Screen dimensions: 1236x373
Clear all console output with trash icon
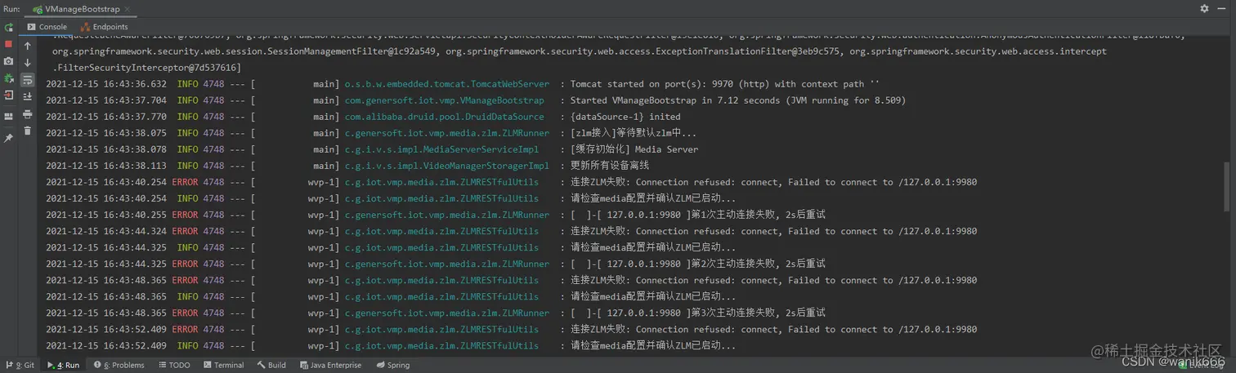click(27, 131)
